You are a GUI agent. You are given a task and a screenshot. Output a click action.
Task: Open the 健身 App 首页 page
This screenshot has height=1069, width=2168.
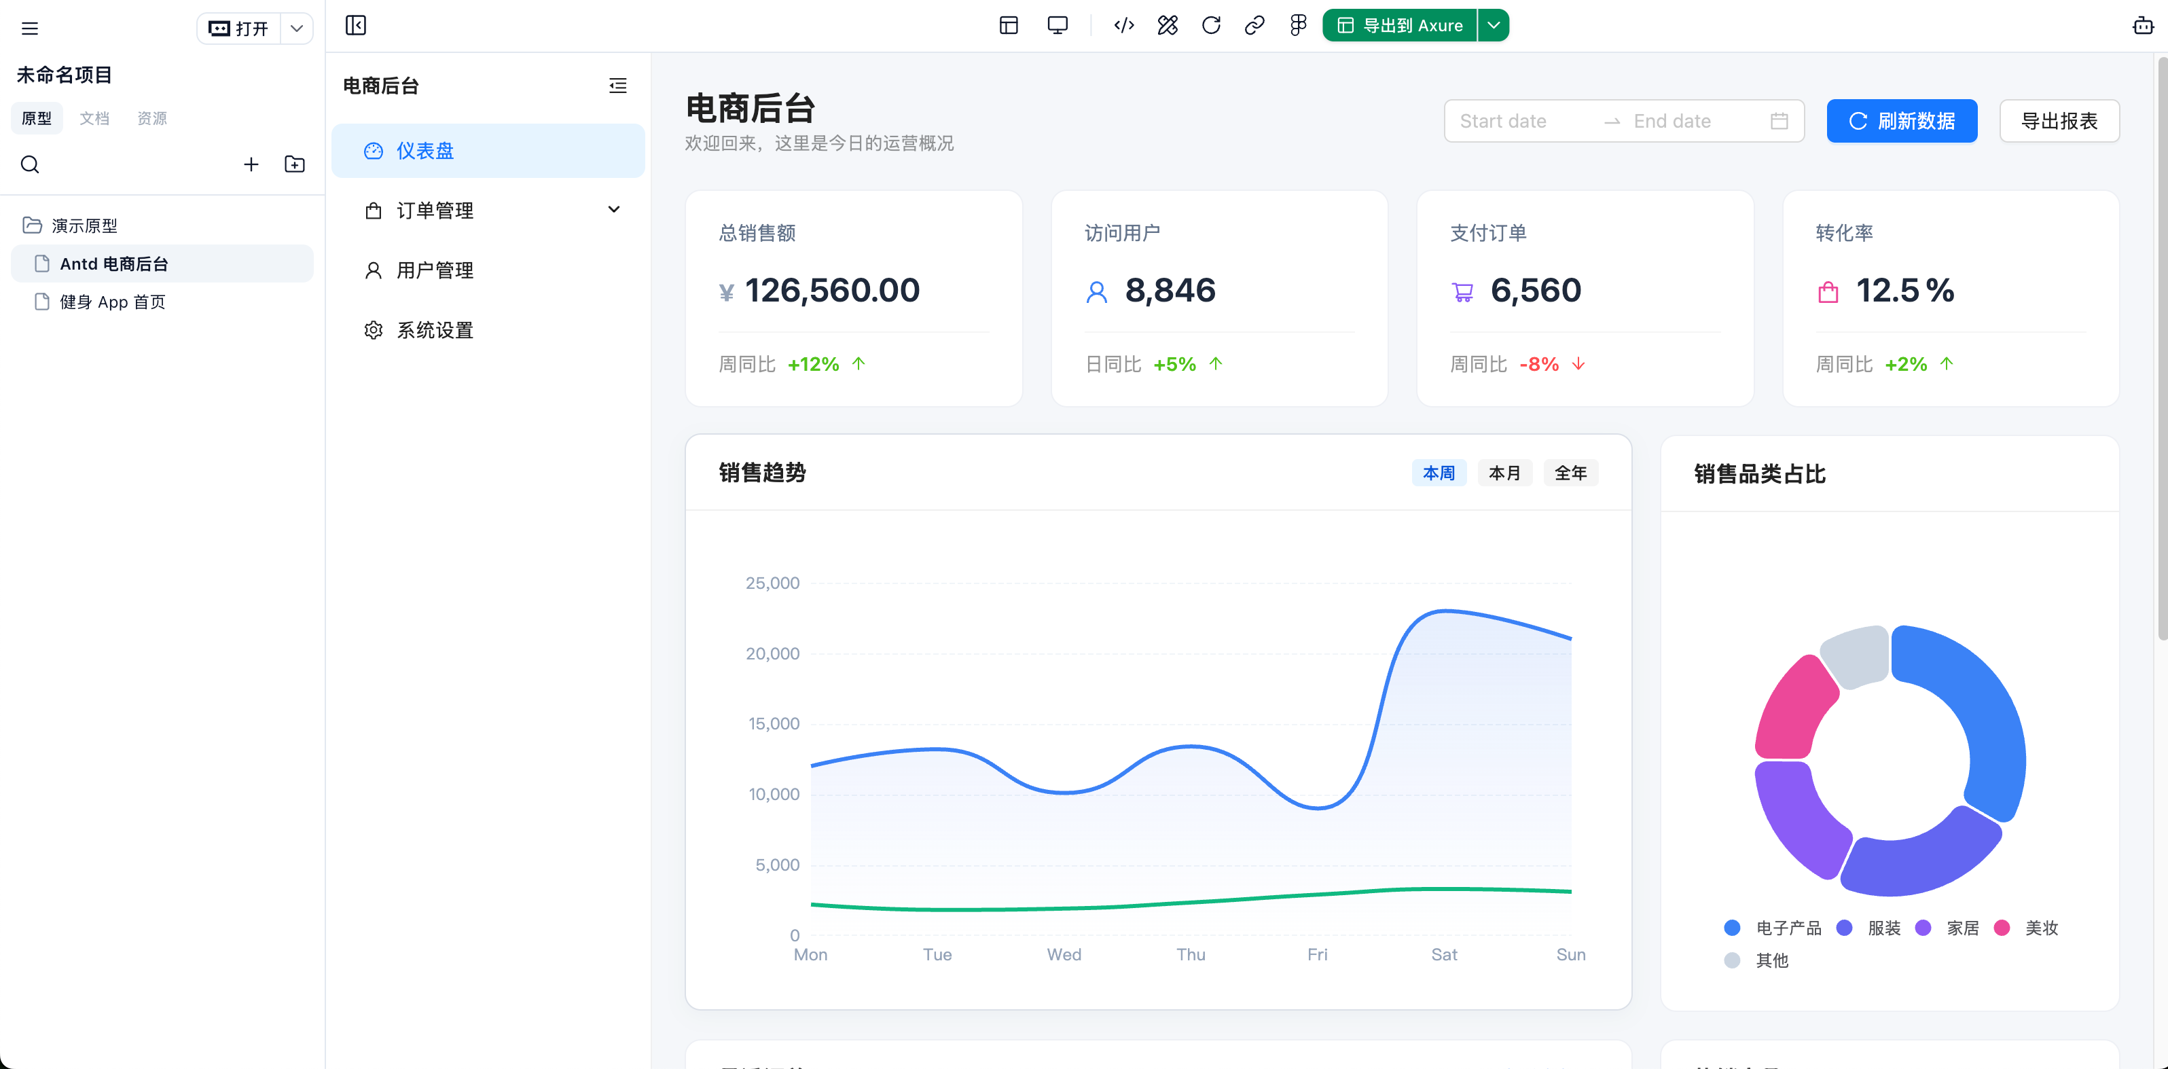(x=162, y=302)
